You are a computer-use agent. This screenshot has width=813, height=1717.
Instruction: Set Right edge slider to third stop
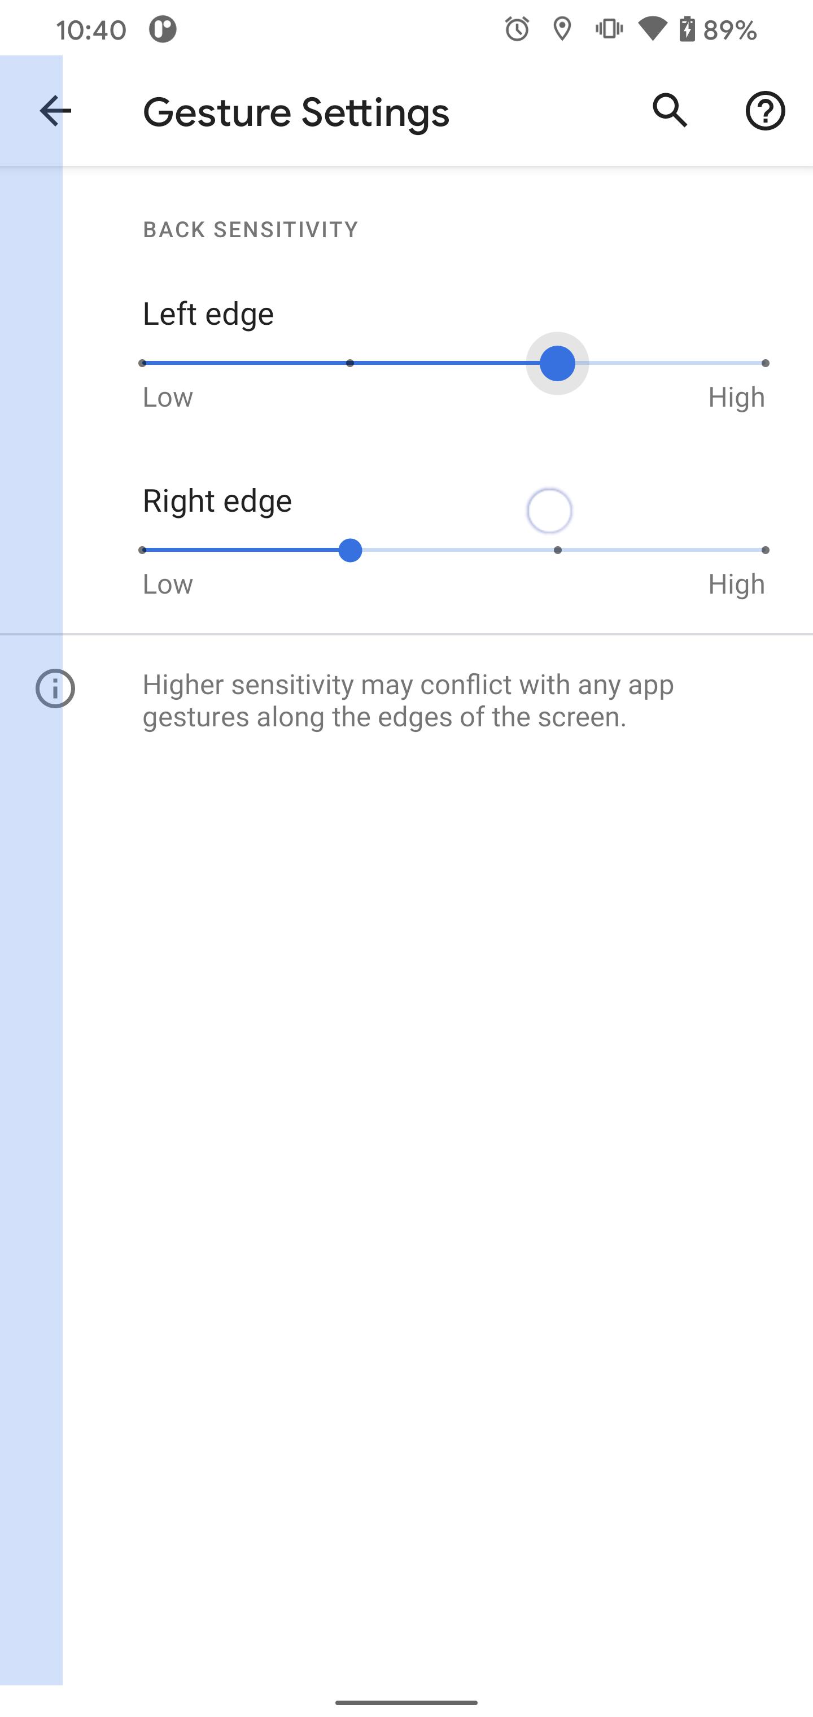(x=558, y=551)
